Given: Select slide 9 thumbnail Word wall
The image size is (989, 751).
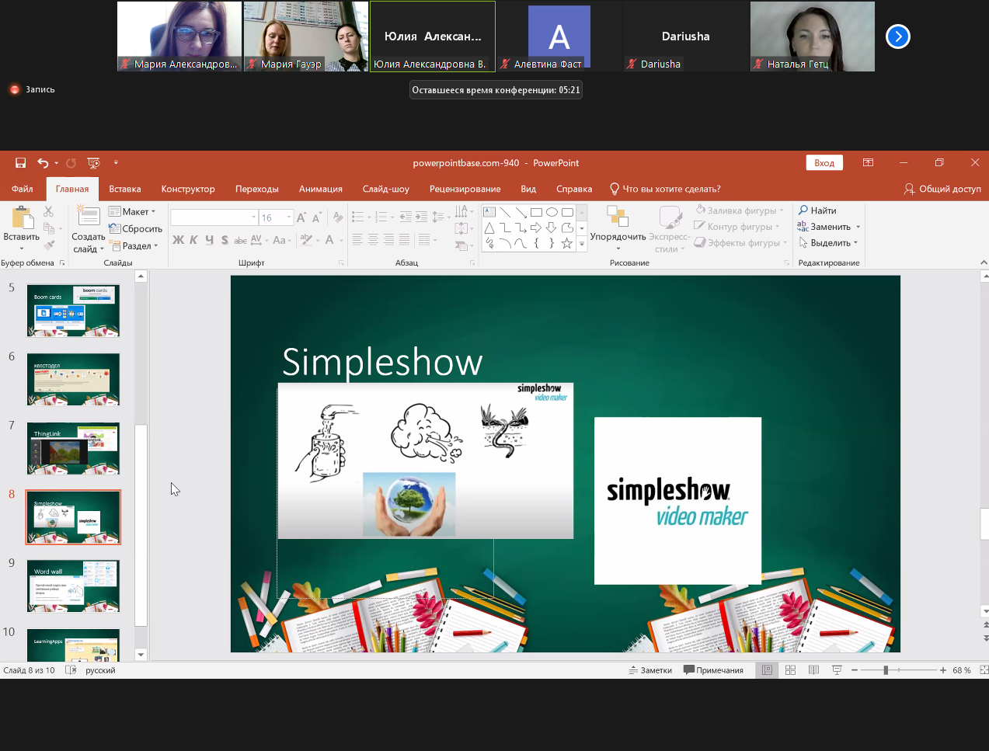Looking at the screenshot, I should point(73,586).
